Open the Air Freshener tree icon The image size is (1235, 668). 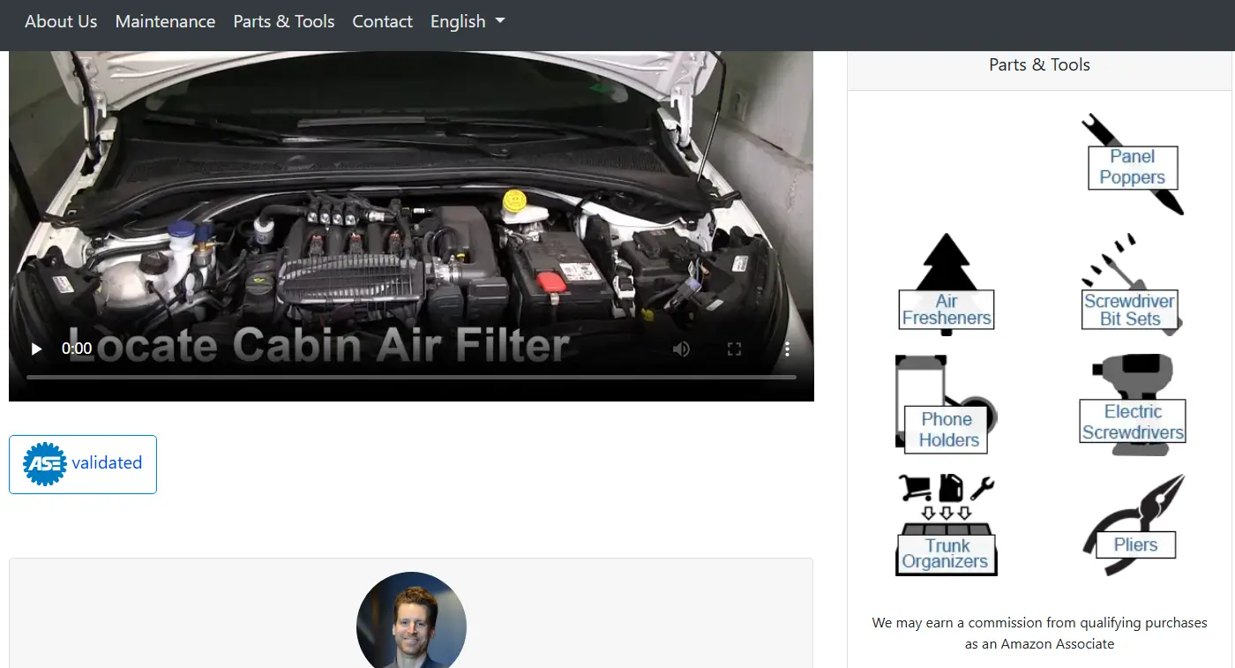(x=947, y=284)
